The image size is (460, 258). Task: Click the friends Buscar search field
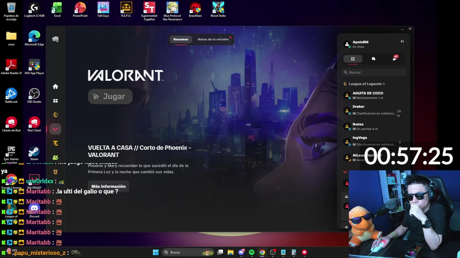[x=374, y=72]
